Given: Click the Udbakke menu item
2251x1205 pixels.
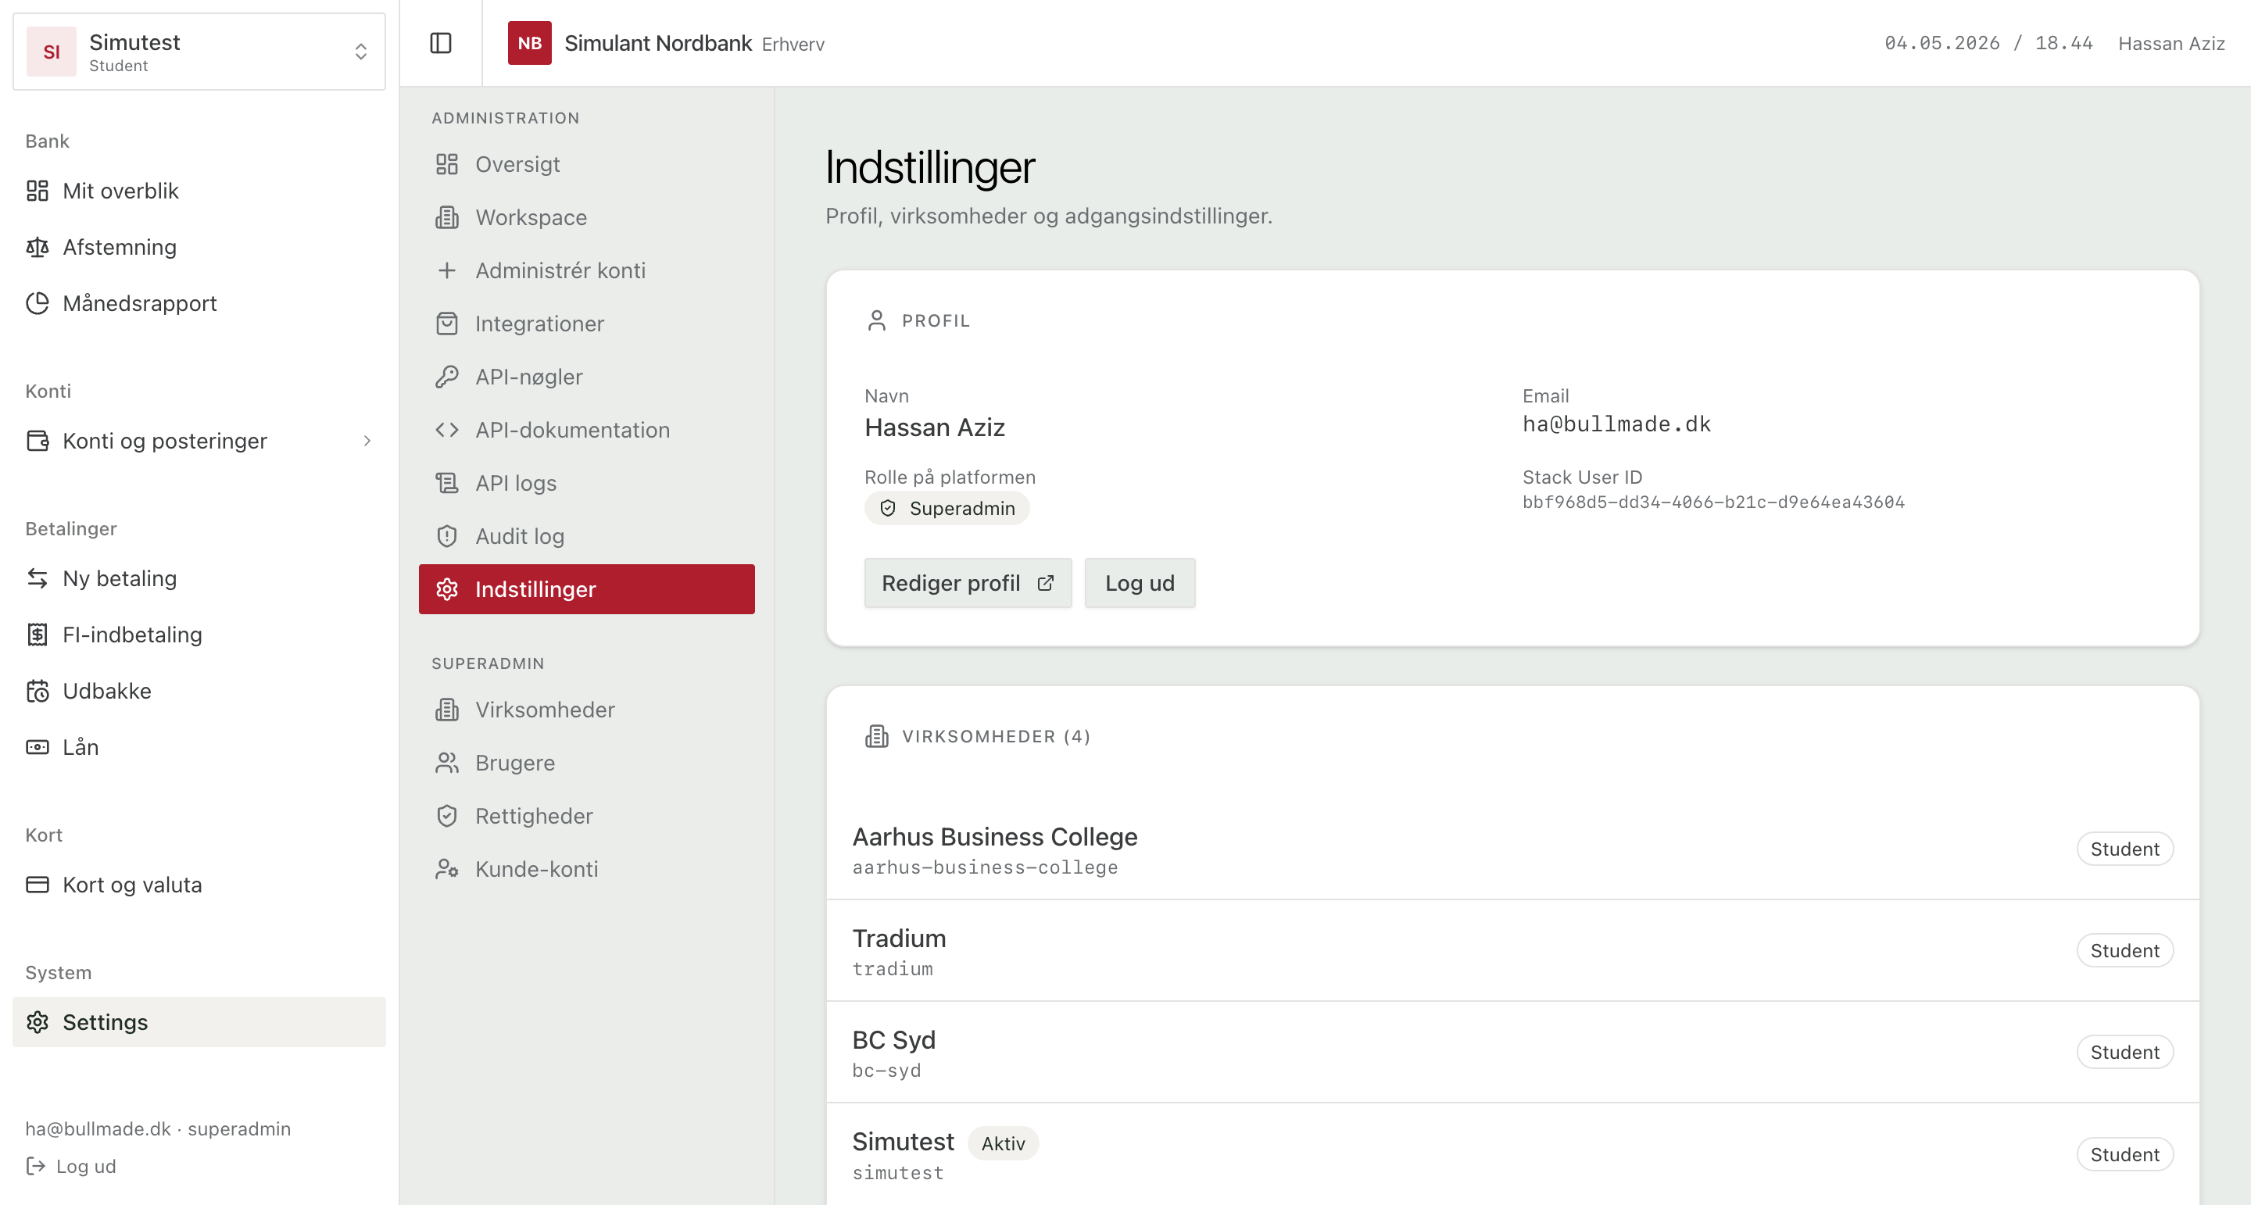Looking at the screenshot, I should [199, 691].
